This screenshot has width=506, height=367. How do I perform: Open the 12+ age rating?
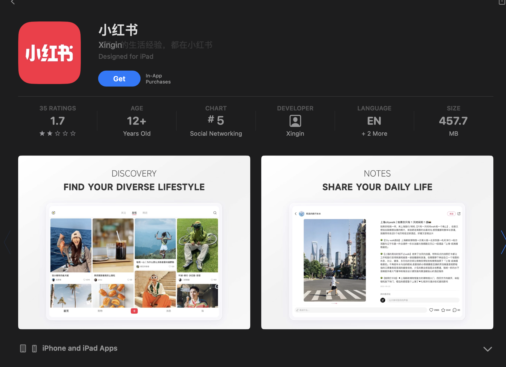[x=137, y=121]
